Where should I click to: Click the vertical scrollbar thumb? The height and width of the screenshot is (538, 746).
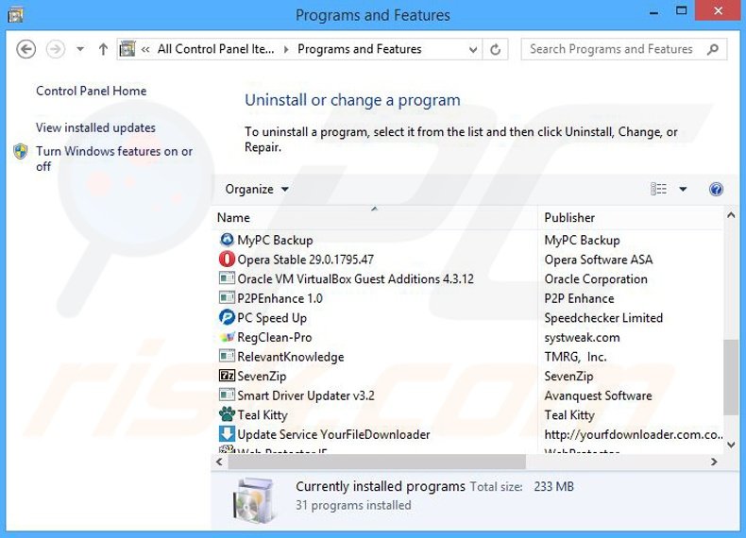coord(731,378)
